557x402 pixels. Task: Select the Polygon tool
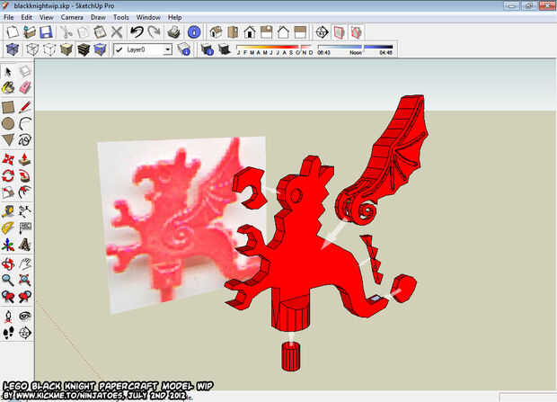tap(8, 139)
